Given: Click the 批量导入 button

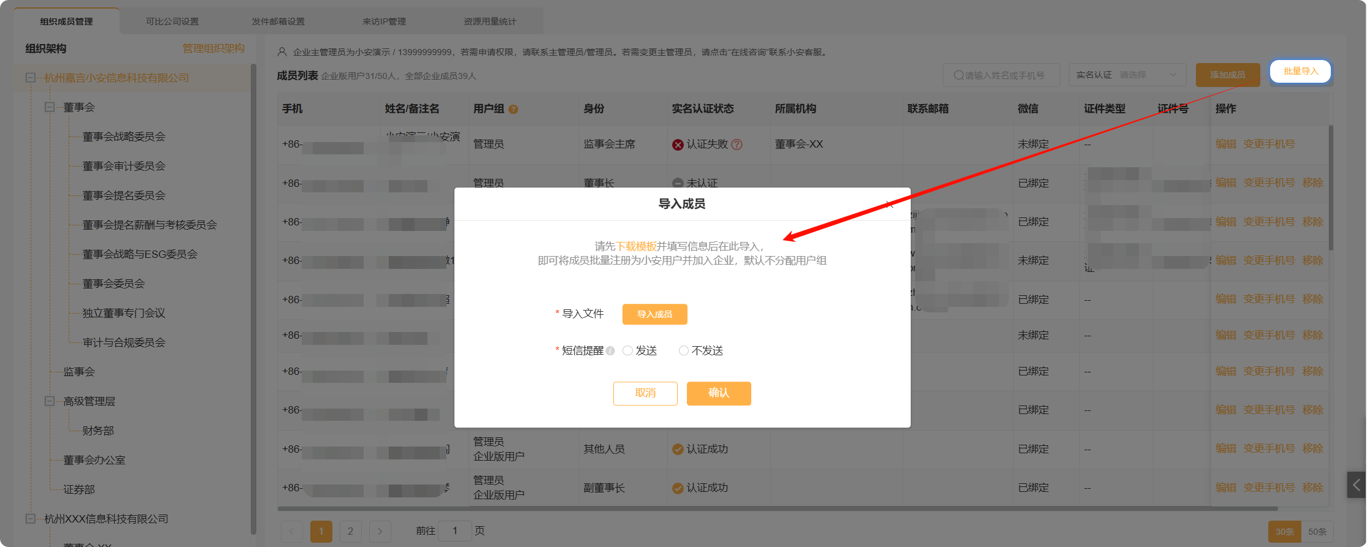Looking at the screenshot, I should click(1300, 72).
